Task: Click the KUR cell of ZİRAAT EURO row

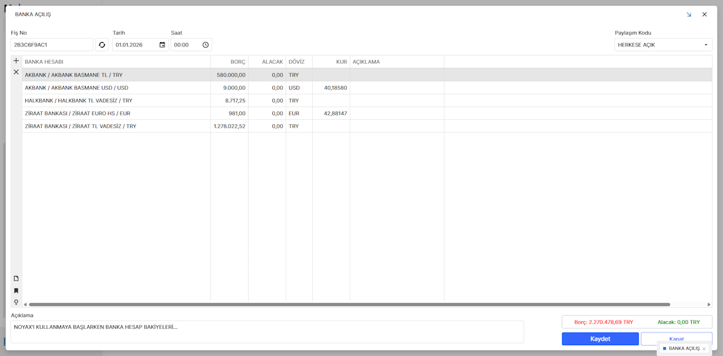Action: coord(331,113)
